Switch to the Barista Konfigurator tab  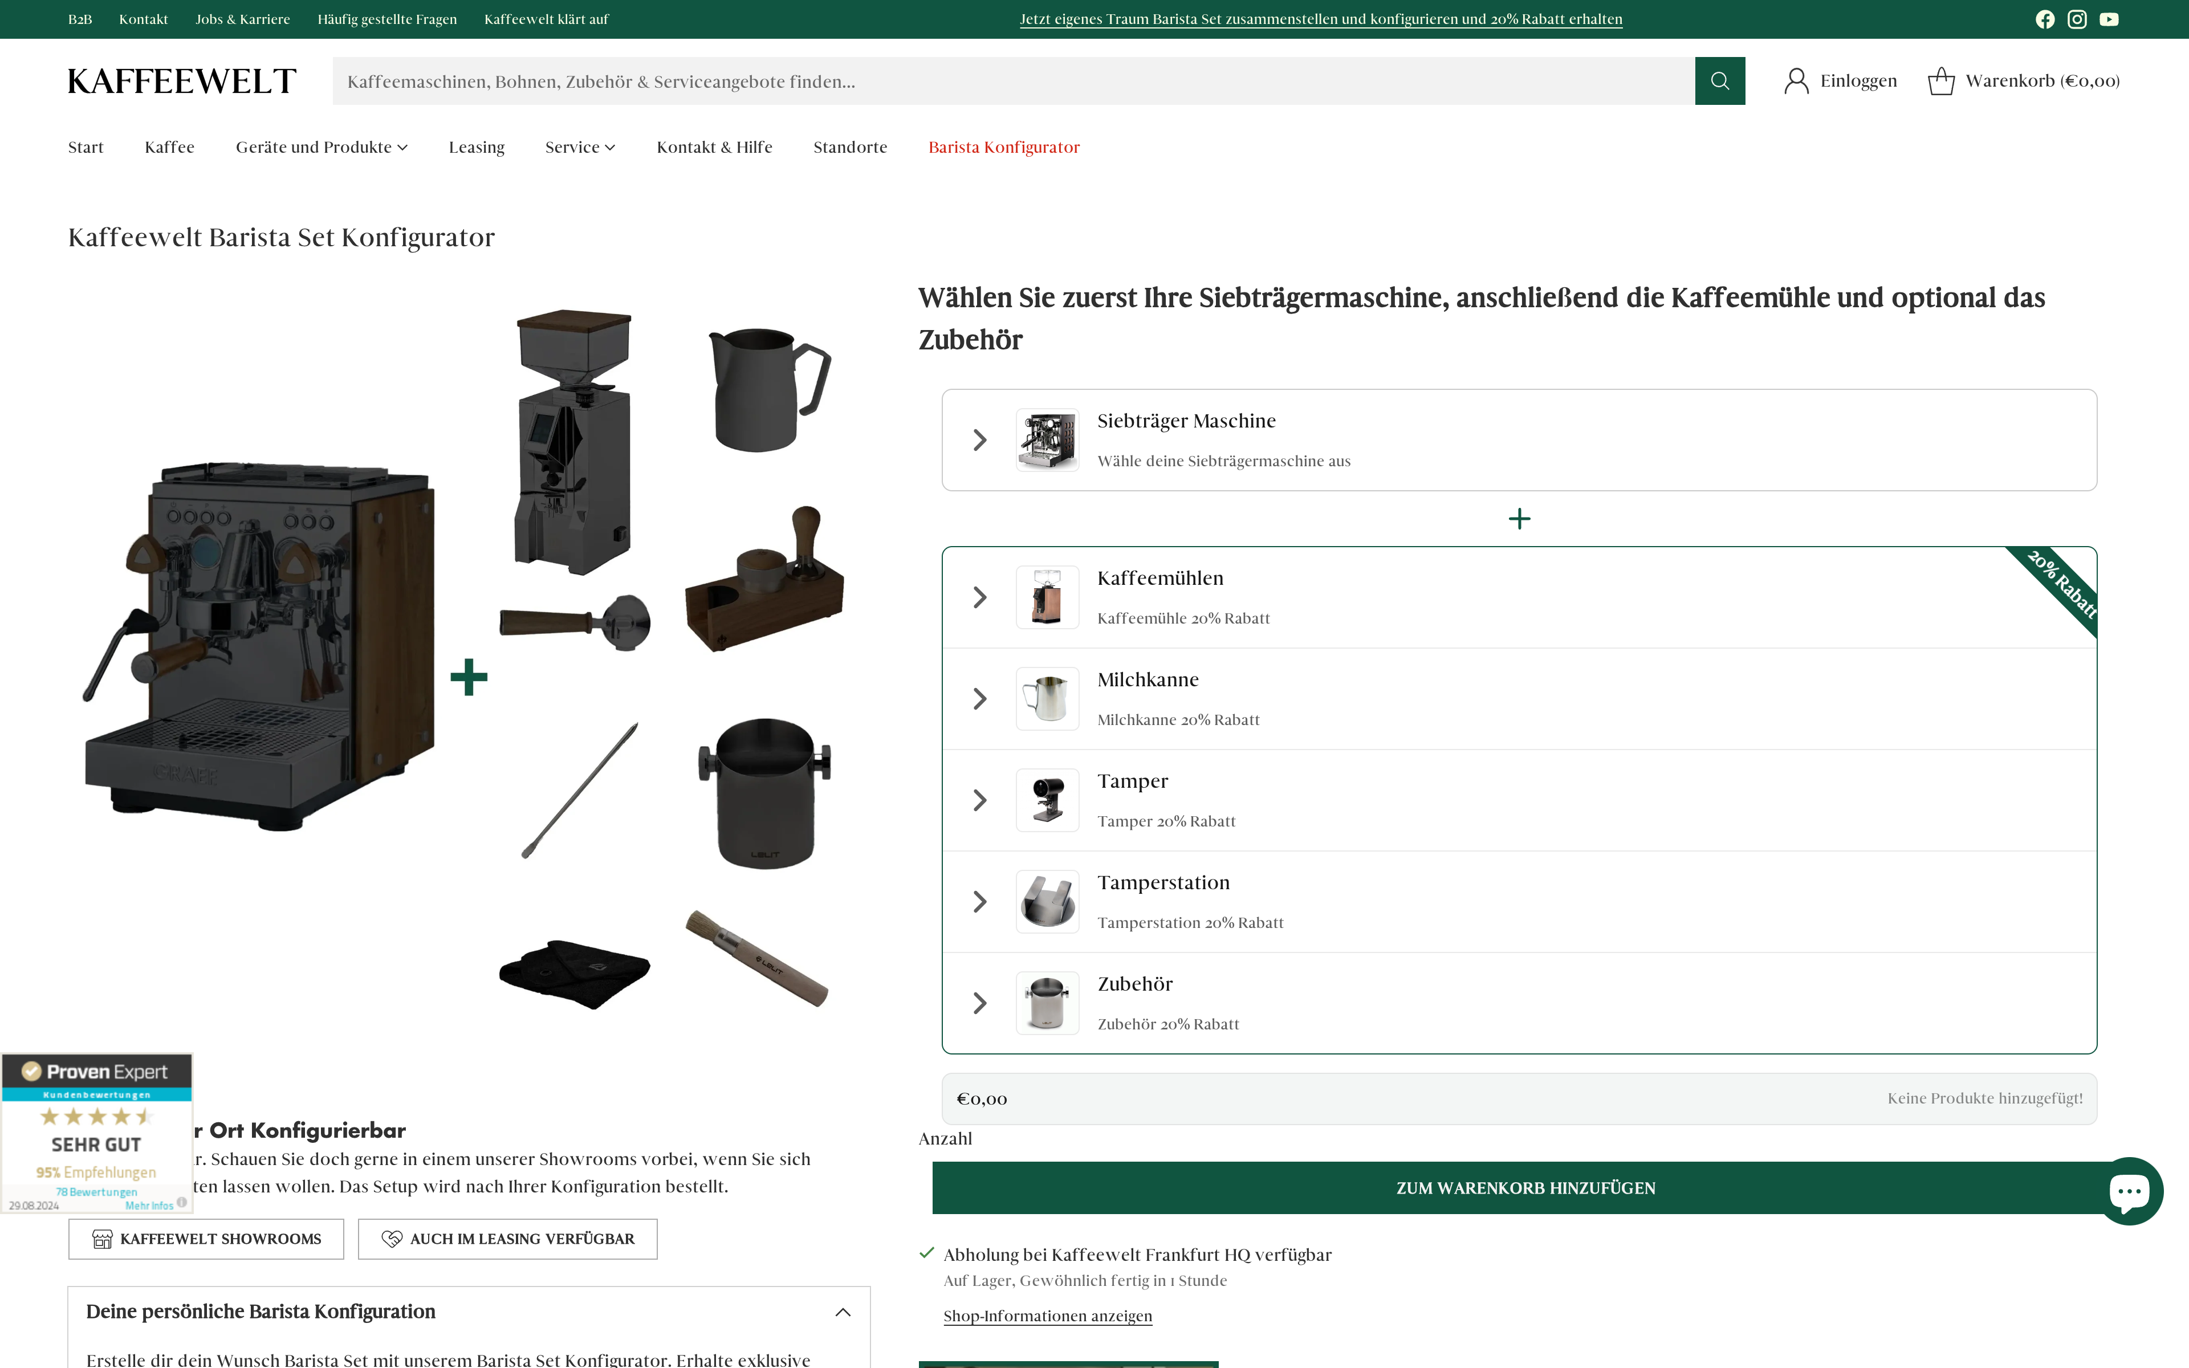tap(1003, 146)
